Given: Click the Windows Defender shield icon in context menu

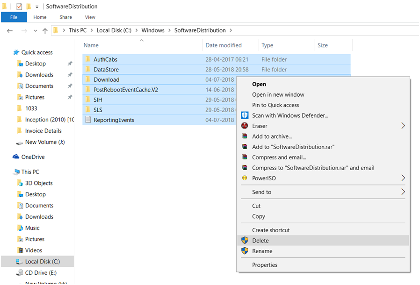Looking at the screenshot, I should 245,115.
